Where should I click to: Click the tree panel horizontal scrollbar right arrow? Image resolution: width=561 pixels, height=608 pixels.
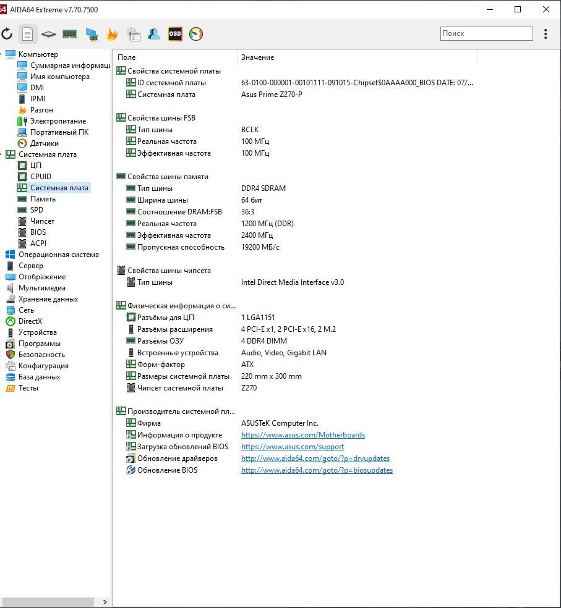click(105, 602)
